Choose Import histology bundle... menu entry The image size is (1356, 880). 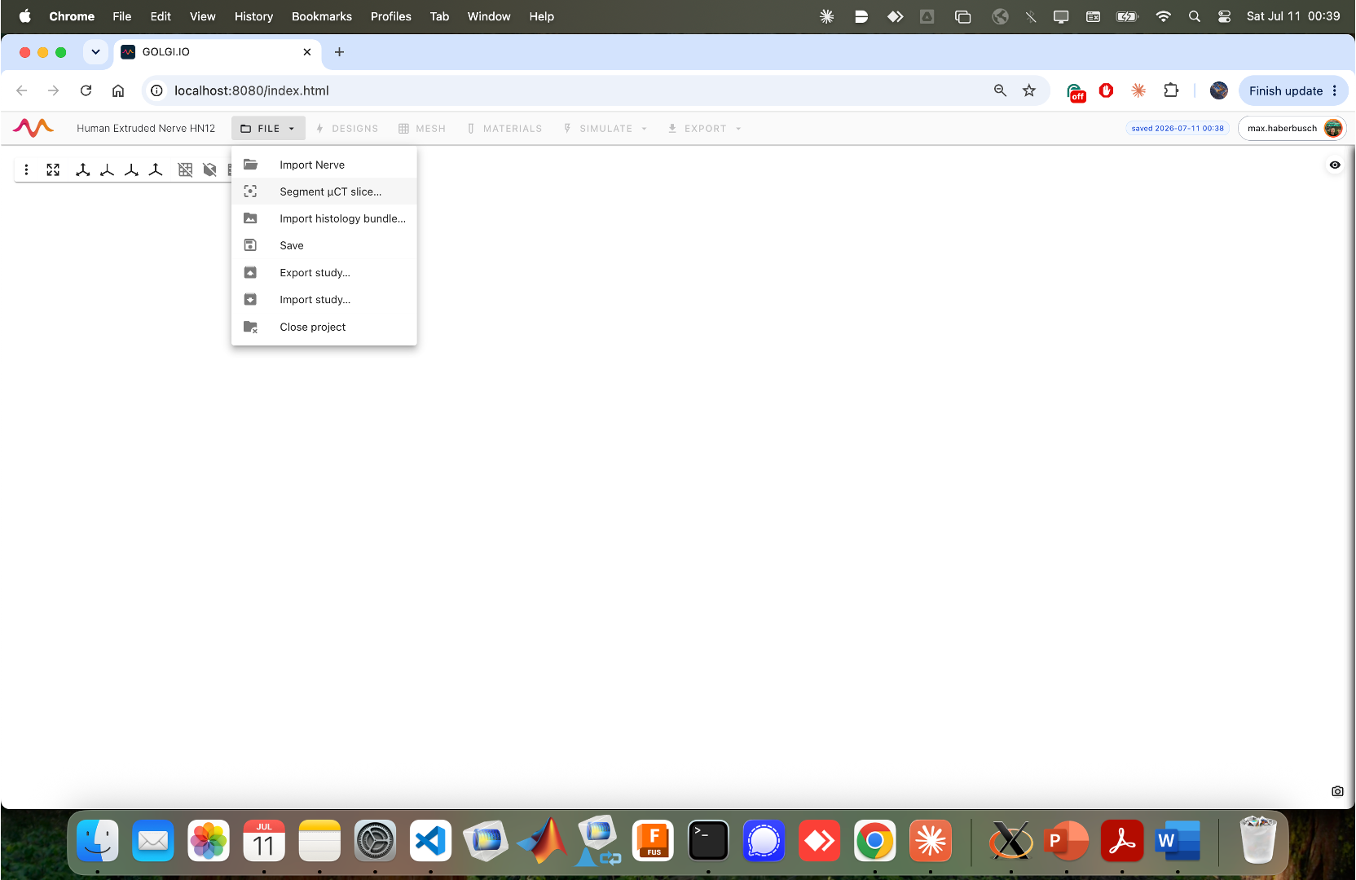(324, 218)
